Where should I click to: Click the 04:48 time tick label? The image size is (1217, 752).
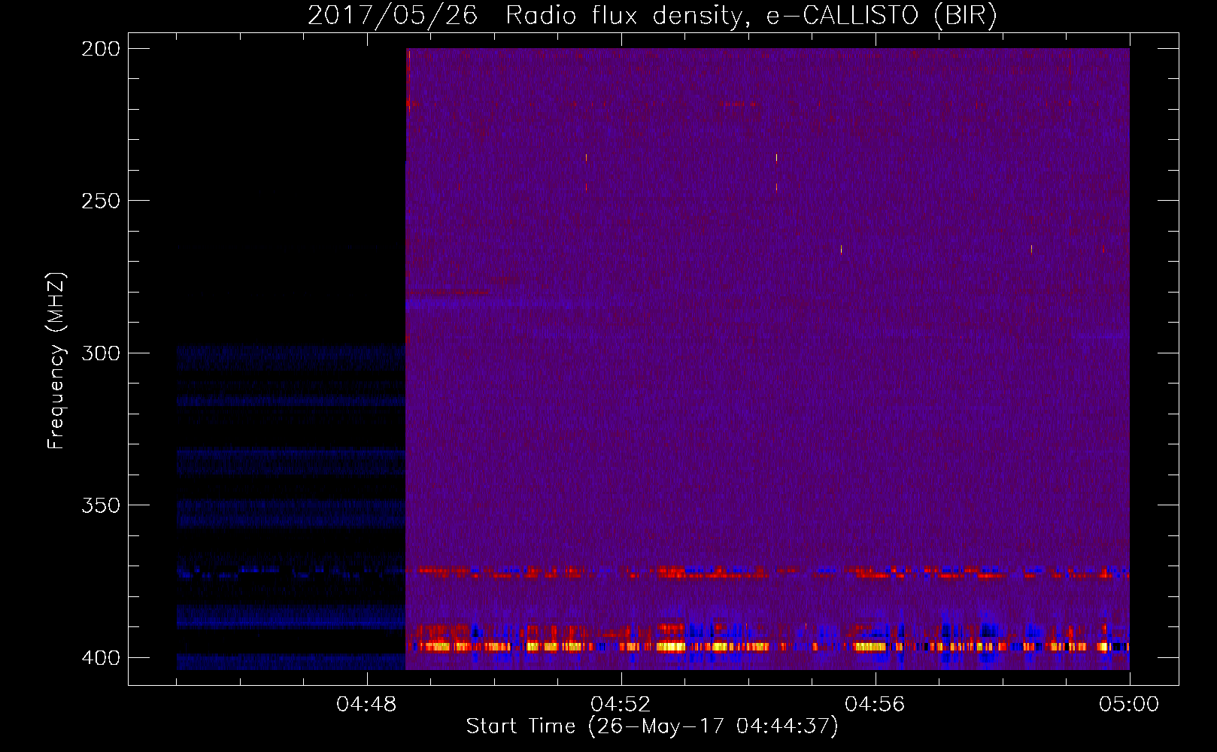(367, 705)
